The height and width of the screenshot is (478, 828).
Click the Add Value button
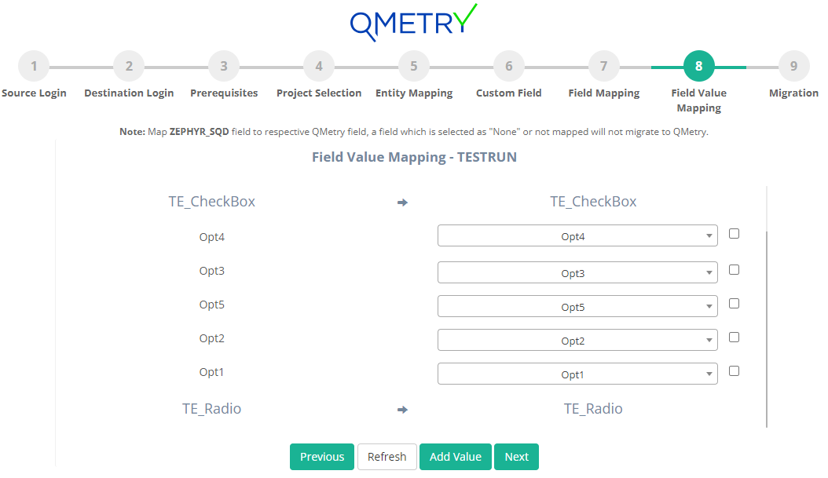(x=455, y=457)
